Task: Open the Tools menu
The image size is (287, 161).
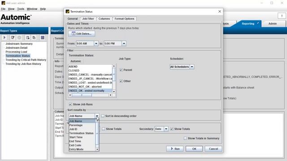Action: click(21, 9)
